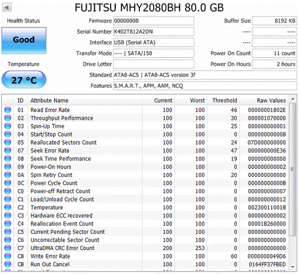
Task: Select the Load/Unload Cycle Count row name
Action: click(x=62, y=199)
